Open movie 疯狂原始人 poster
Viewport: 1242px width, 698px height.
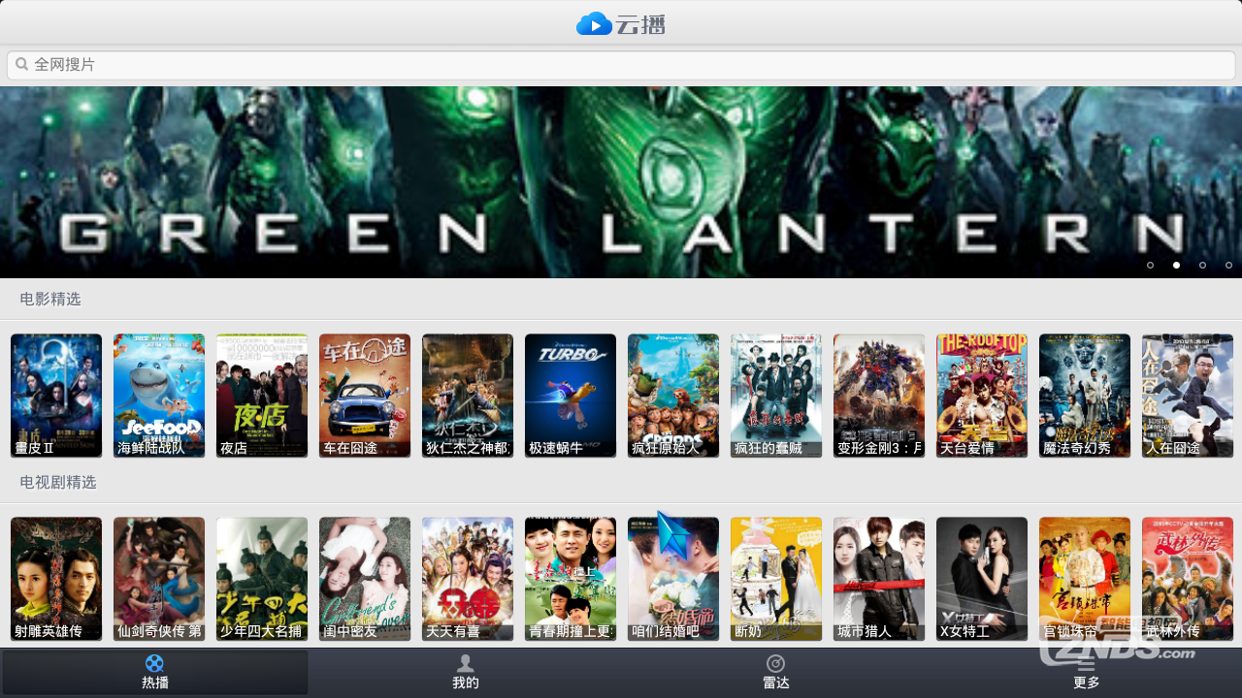tap(673, 396)
